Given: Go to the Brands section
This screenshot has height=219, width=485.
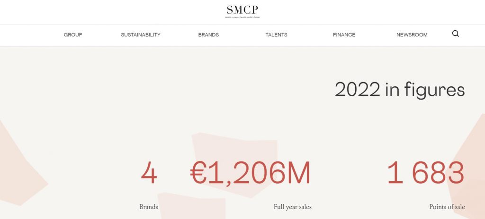Looking at the screenshot, I should [x=208, y=35].
